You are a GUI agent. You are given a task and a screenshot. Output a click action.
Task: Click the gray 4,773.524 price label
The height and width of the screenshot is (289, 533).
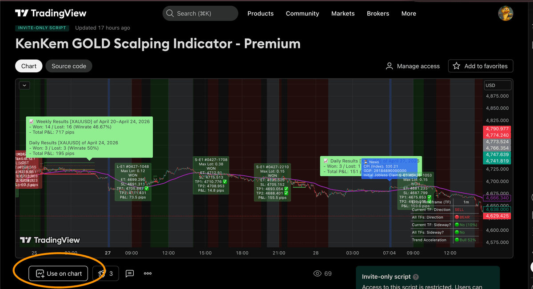click(x=497, y=142)
